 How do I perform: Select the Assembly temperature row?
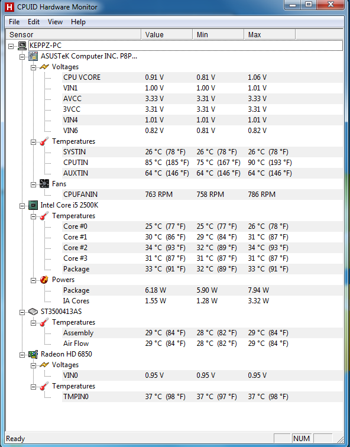click(202, 333)
